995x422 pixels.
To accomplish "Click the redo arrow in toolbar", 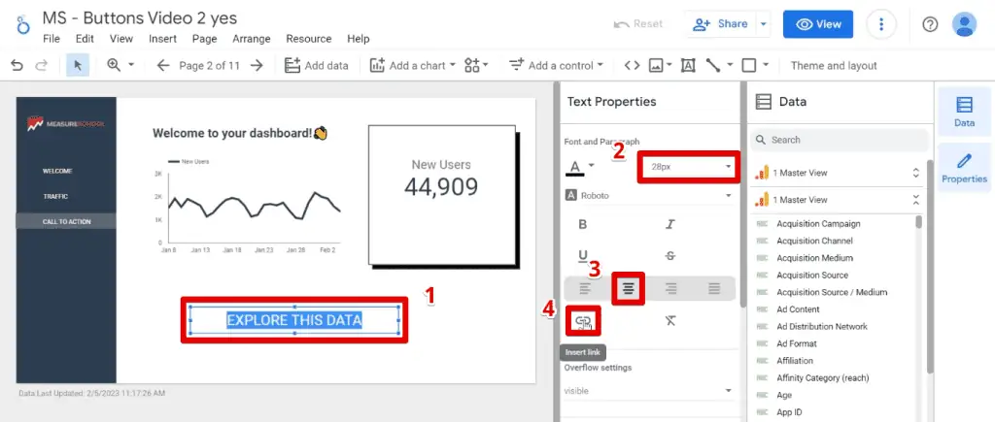I will click(x=41, y=65).
